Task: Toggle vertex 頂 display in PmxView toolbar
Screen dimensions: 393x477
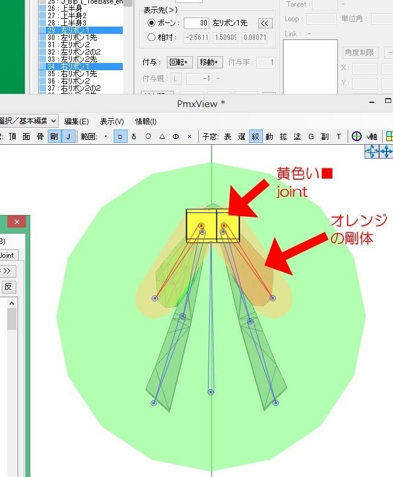Action: tap(13, 137)
